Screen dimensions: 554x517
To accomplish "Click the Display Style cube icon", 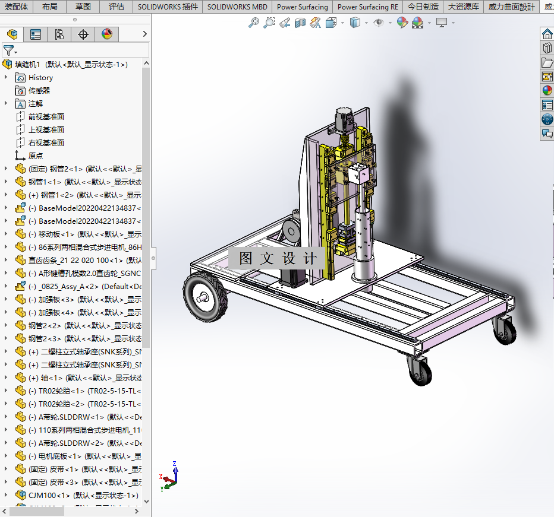I will click(x=355, y=23).
